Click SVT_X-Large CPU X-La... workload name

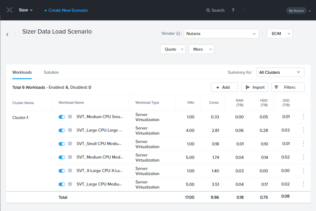click(x=100, y=171)
